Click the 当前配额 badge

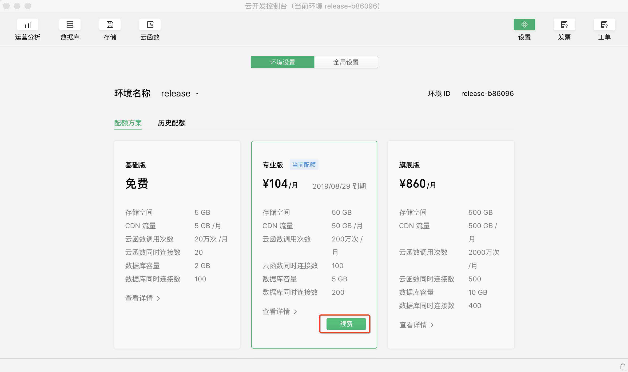click(x=304, y=164)
